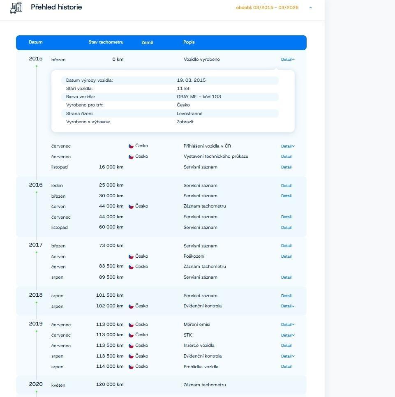Click Czech flag icon on STK row
This screenshot has height=397, width=395.
[x=131, y=335]
